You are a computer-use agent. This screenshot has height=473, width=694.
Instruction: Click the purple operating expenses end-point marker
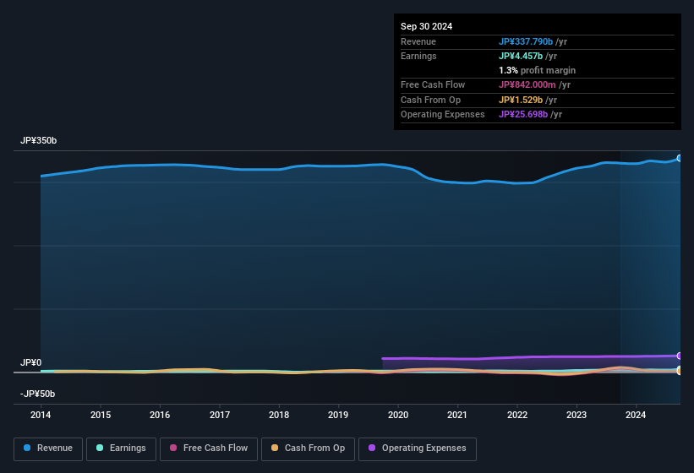click(x=680, y=356)
